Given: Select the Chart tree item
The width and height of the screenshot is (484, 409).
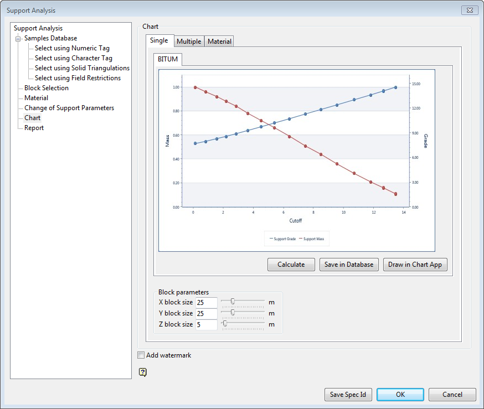Looking at the screenshot, I should coord(33,118).
